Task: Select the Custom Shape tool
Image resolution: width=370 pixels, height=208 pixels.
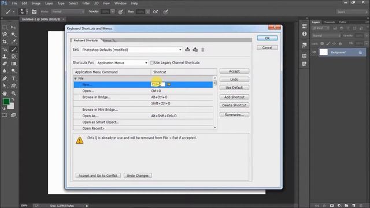Action: point(13,86)
